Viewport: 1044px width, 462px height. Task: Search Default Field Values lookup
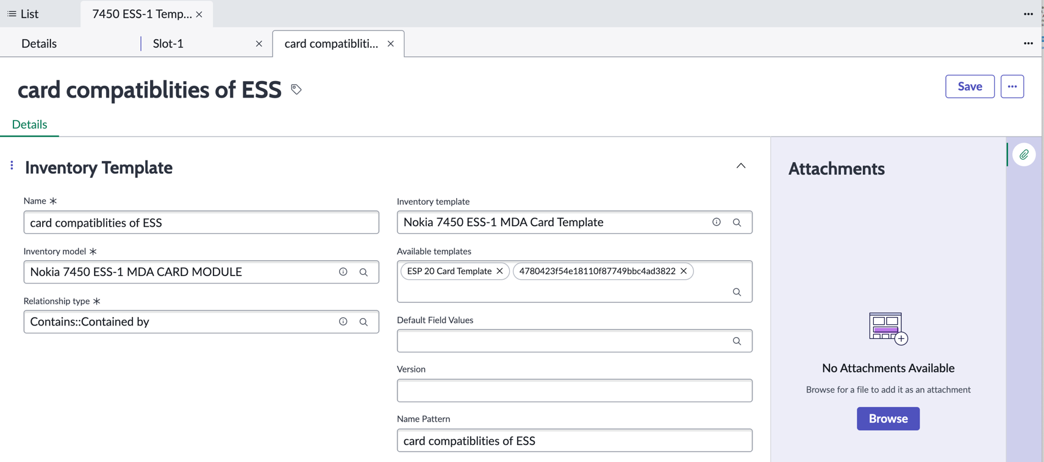click(x=737, y=341)
